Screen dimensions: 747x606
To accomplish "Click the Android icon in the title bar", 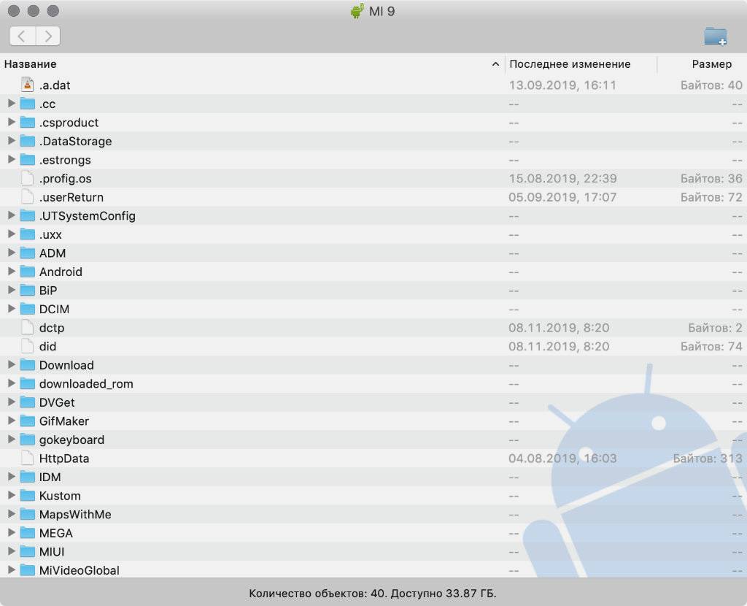I will tap(357, 11).
